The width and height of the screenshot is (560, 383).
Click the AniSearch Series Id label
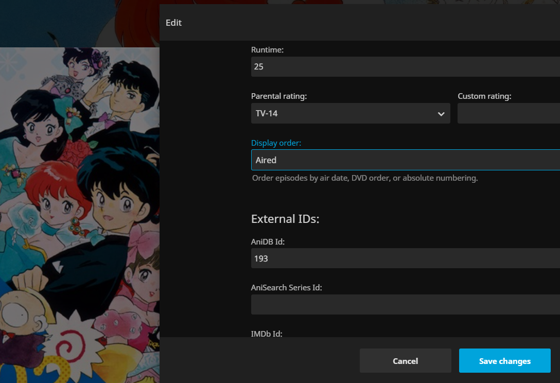click(286, 288)
